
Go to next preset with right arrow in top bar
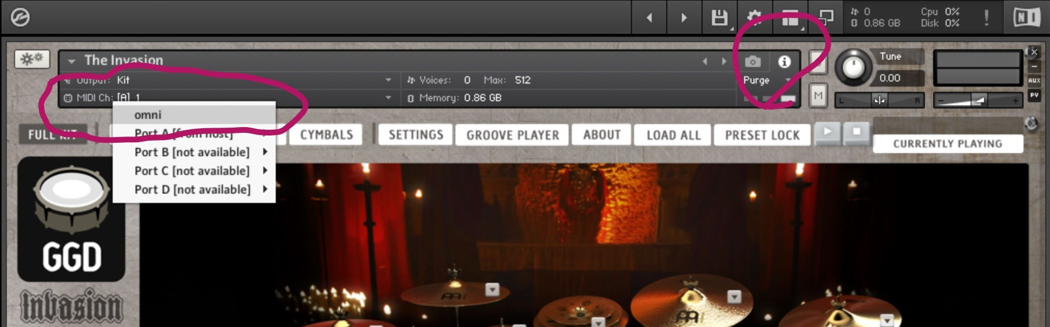tap(684, 18)
